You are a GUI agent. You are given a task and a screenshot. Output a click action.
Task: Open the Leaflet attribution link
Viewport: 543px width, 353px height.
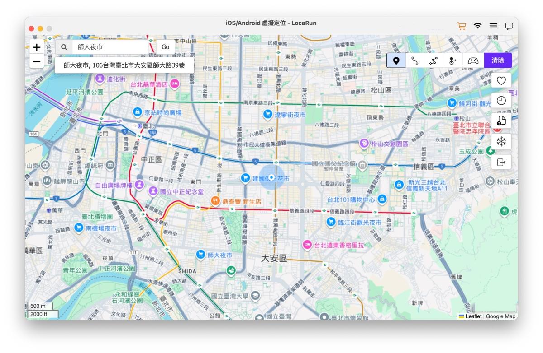point(473,316)
